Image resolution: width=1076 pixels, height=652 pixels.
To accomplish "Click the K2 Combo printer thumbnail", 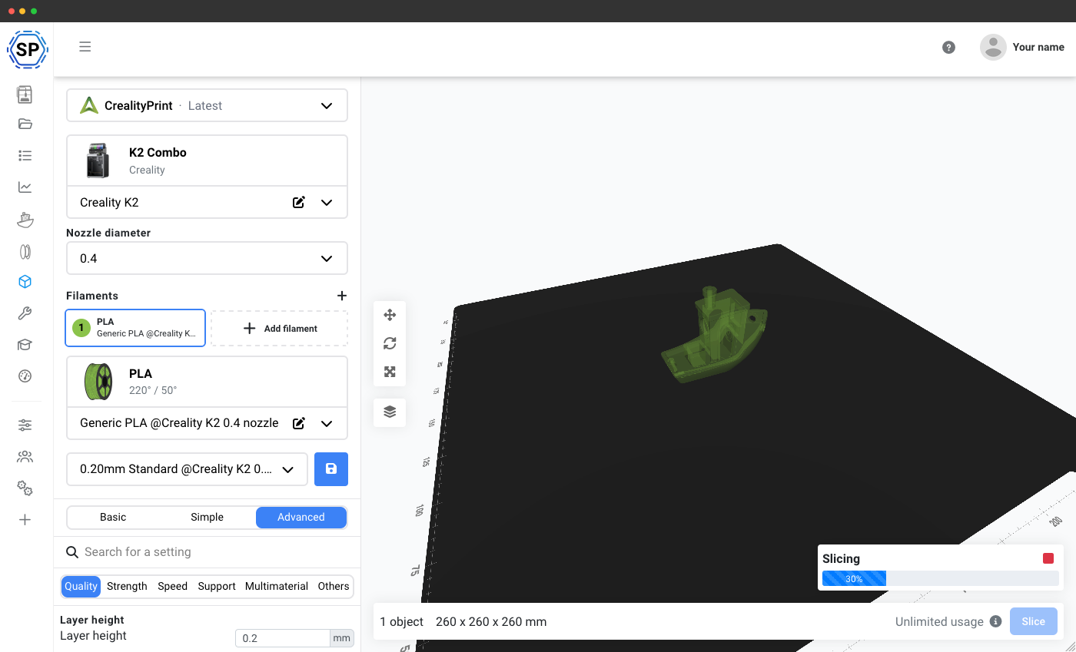I will coord(98,161).
